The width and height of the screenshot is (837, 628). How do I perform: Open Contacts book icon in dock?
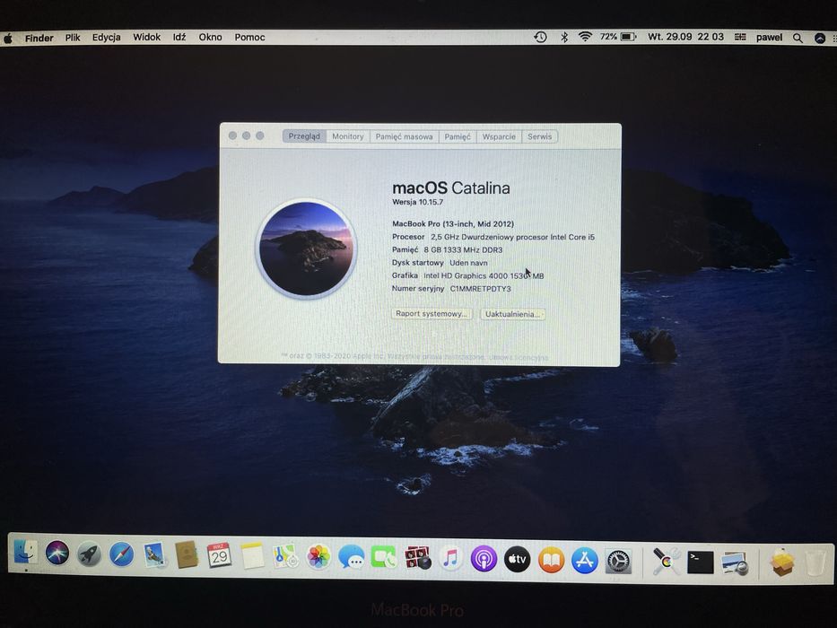187,555
